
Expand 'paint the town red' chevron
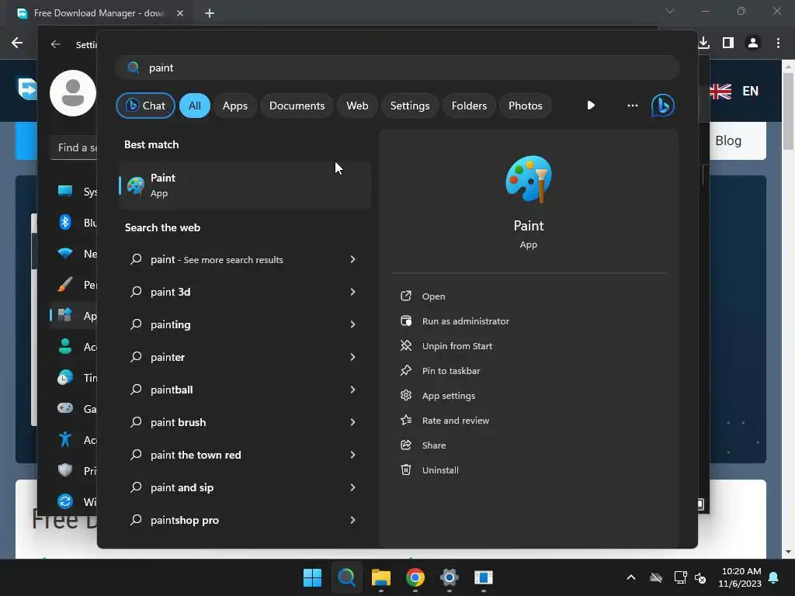tap(352, 455)
